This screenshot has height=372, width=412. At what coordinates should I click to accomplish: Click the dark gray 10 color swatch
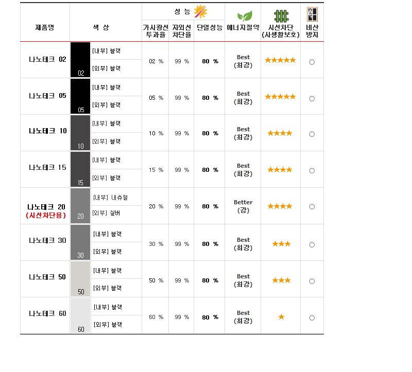(x=80, y=133)
